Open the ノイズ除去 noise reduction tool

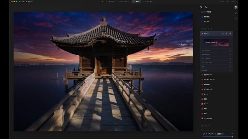(206, 12)
